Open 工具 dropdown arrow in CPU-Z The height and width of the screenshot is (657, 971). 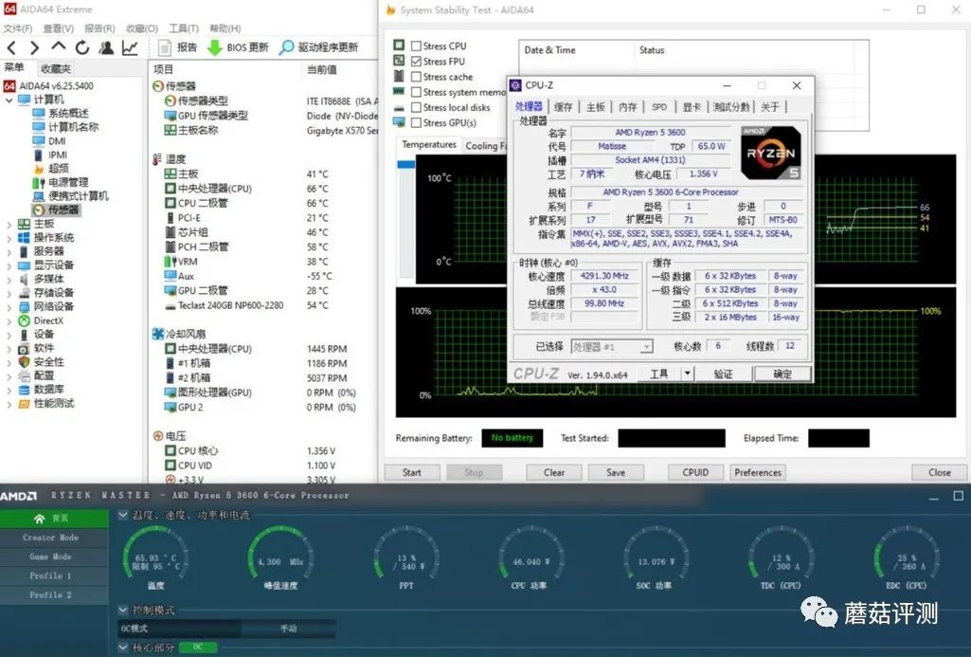(687, 374)
